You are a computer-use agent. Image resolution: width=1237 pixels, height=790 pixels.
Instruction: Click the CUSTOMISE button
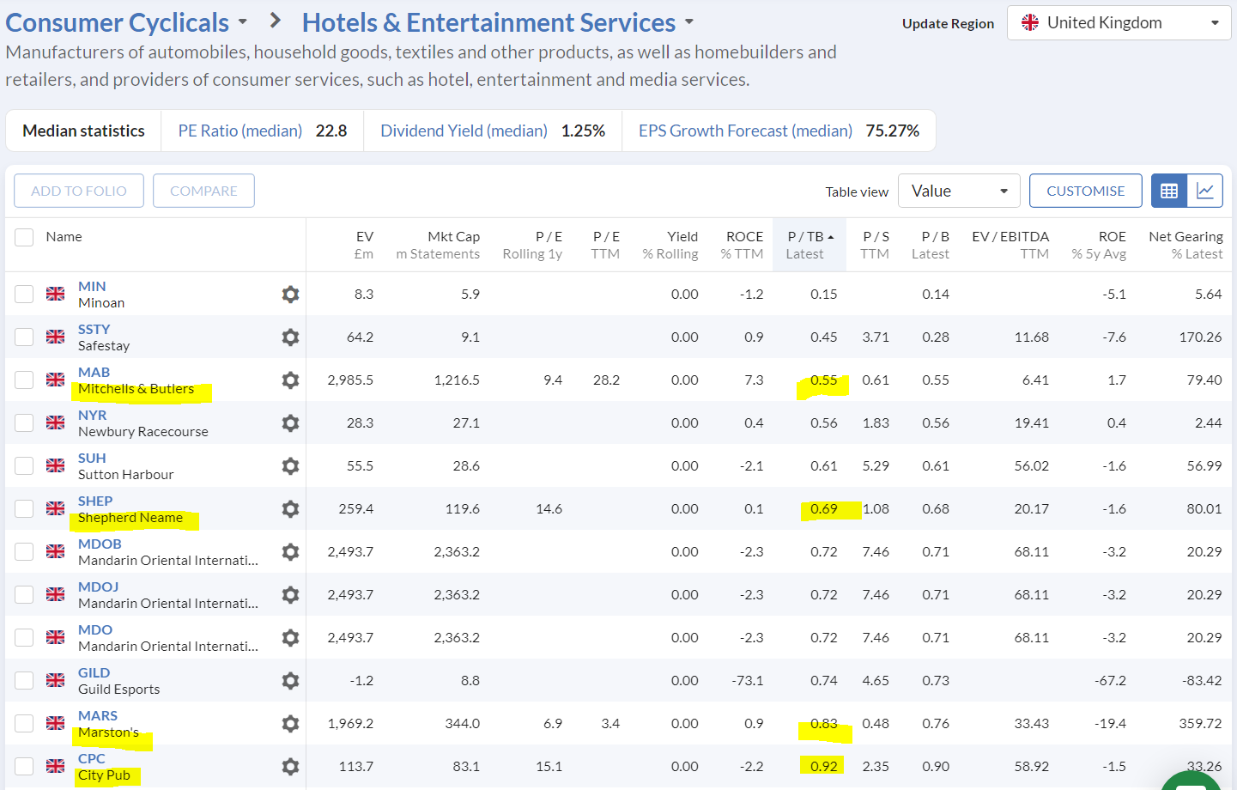coord(1086,191)
